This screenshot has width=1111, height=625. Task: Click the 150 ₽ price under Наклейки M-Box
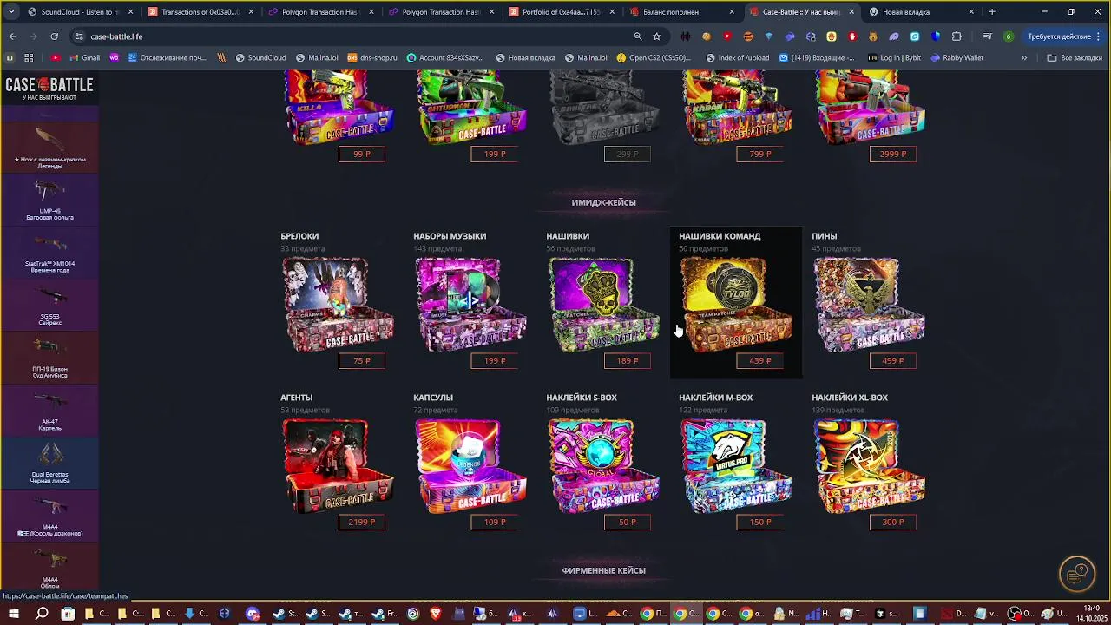[x=760, y=523]
